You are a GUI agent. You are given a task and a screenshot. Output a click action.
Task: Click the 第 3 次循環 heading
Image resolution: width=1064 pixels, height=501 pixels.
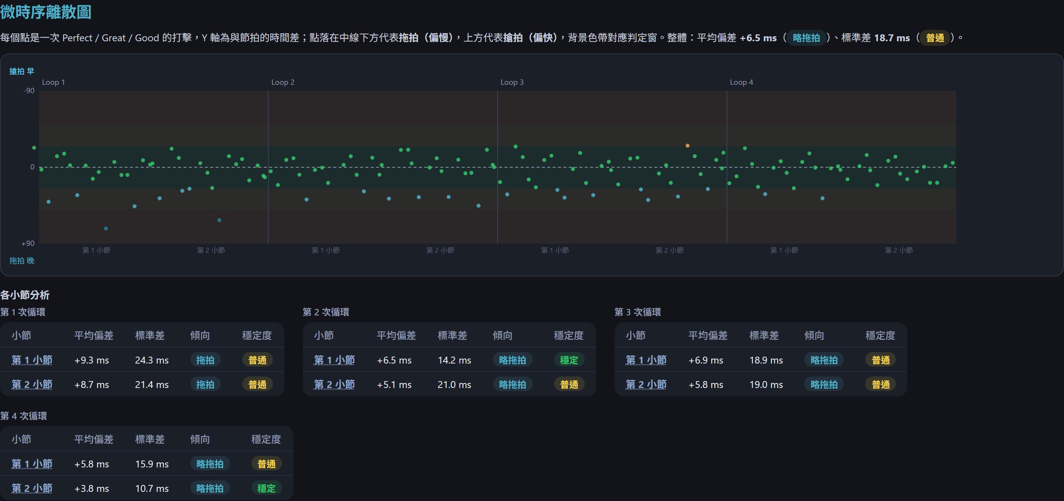click(638, 312)
